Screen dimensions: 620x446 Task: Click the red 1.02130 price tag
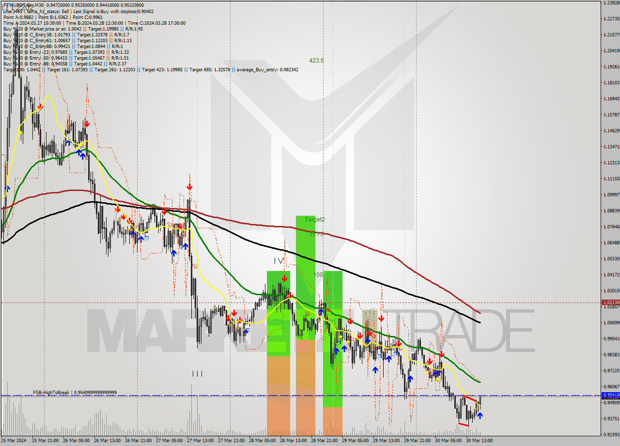pyautogui.click(x=610, y=303)
